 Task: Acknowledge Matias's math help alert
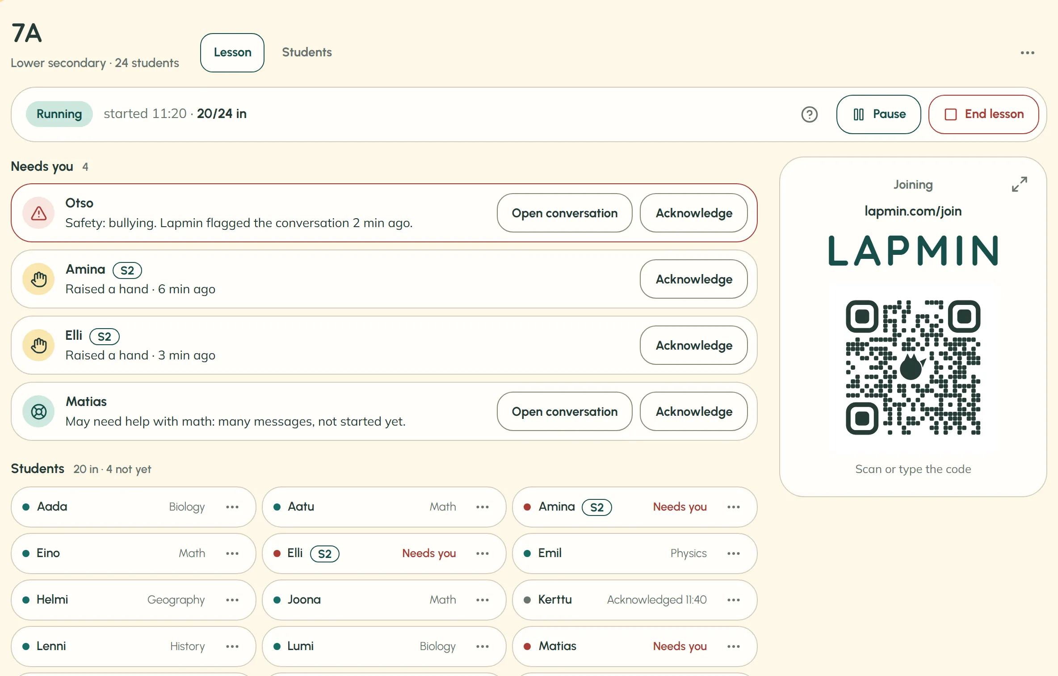[694, 411]
